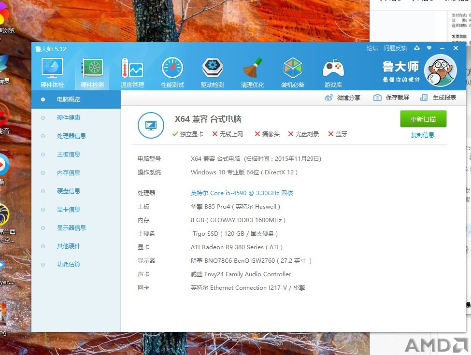471x355 pixels.
Task: Click the 复制信息 copy info link
Action: pyautogui.click(x=422, y=135)
